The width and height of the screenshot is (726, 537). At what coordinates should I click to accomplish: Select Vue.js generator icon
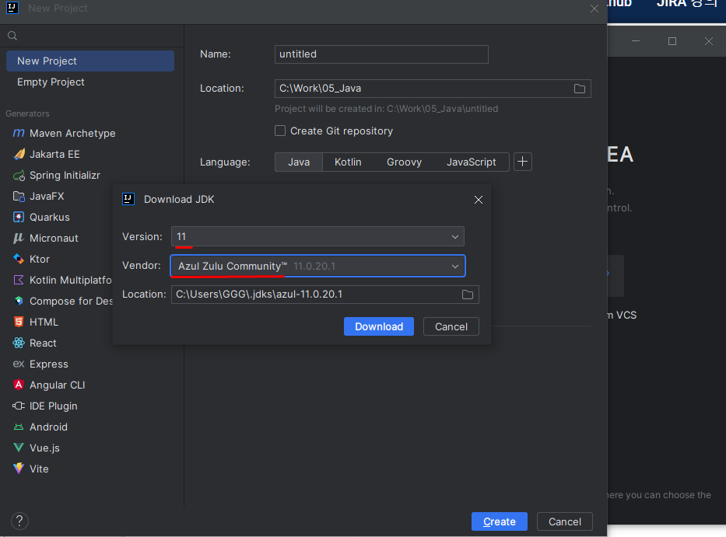point(19,448)
